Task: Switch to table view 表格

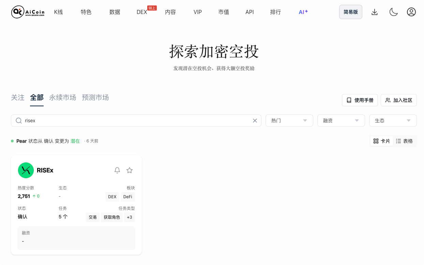Action: point(405,141)
